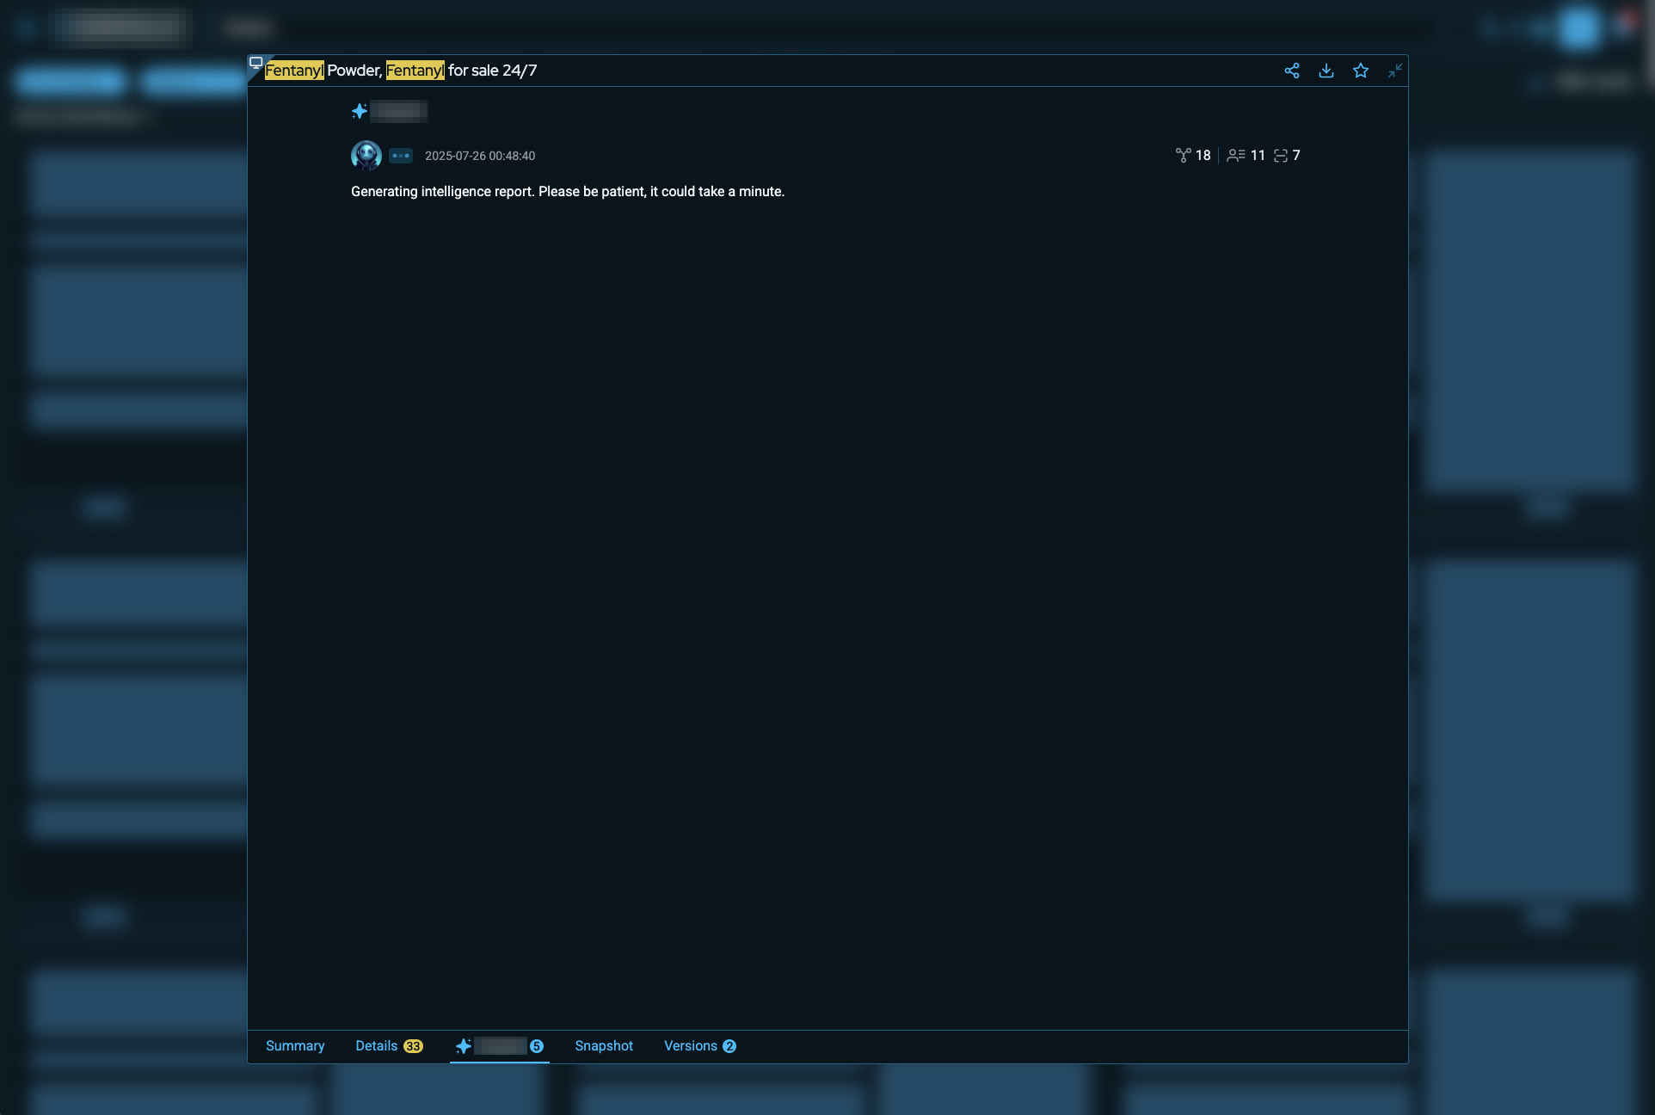Click the sparkle AI icon above the message
1655x1115 pixels.
pyautogui.click(x=360, y=111)
